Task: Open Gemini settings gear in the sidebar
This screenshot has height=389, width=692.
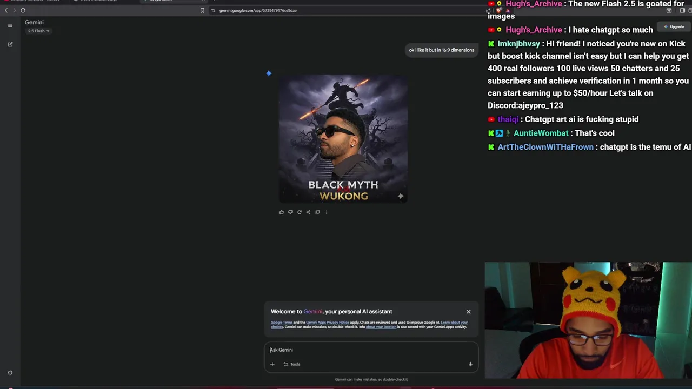Action: point(10,373)
